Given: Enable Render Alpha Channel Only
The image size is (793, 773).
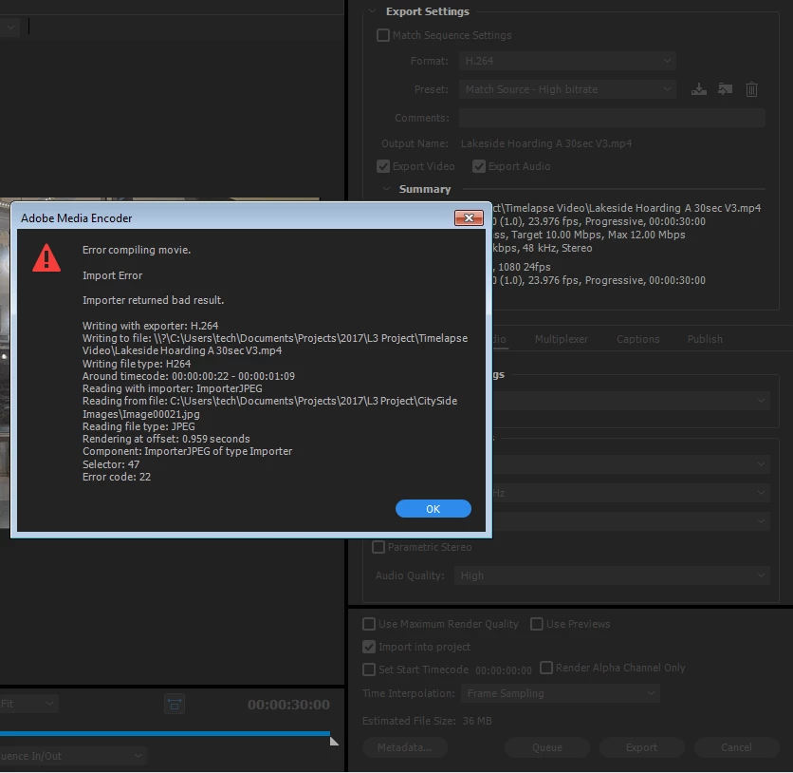Looking at the screenshot, I should pos(546,668).
